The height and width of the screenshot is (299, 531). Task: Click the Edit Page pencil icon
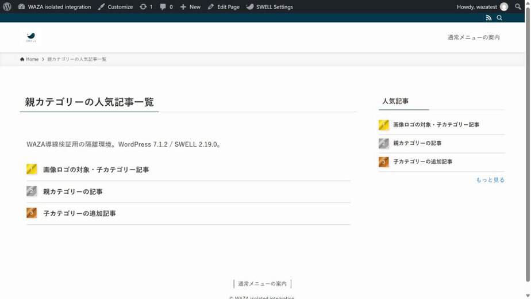[x=211, y=7]
